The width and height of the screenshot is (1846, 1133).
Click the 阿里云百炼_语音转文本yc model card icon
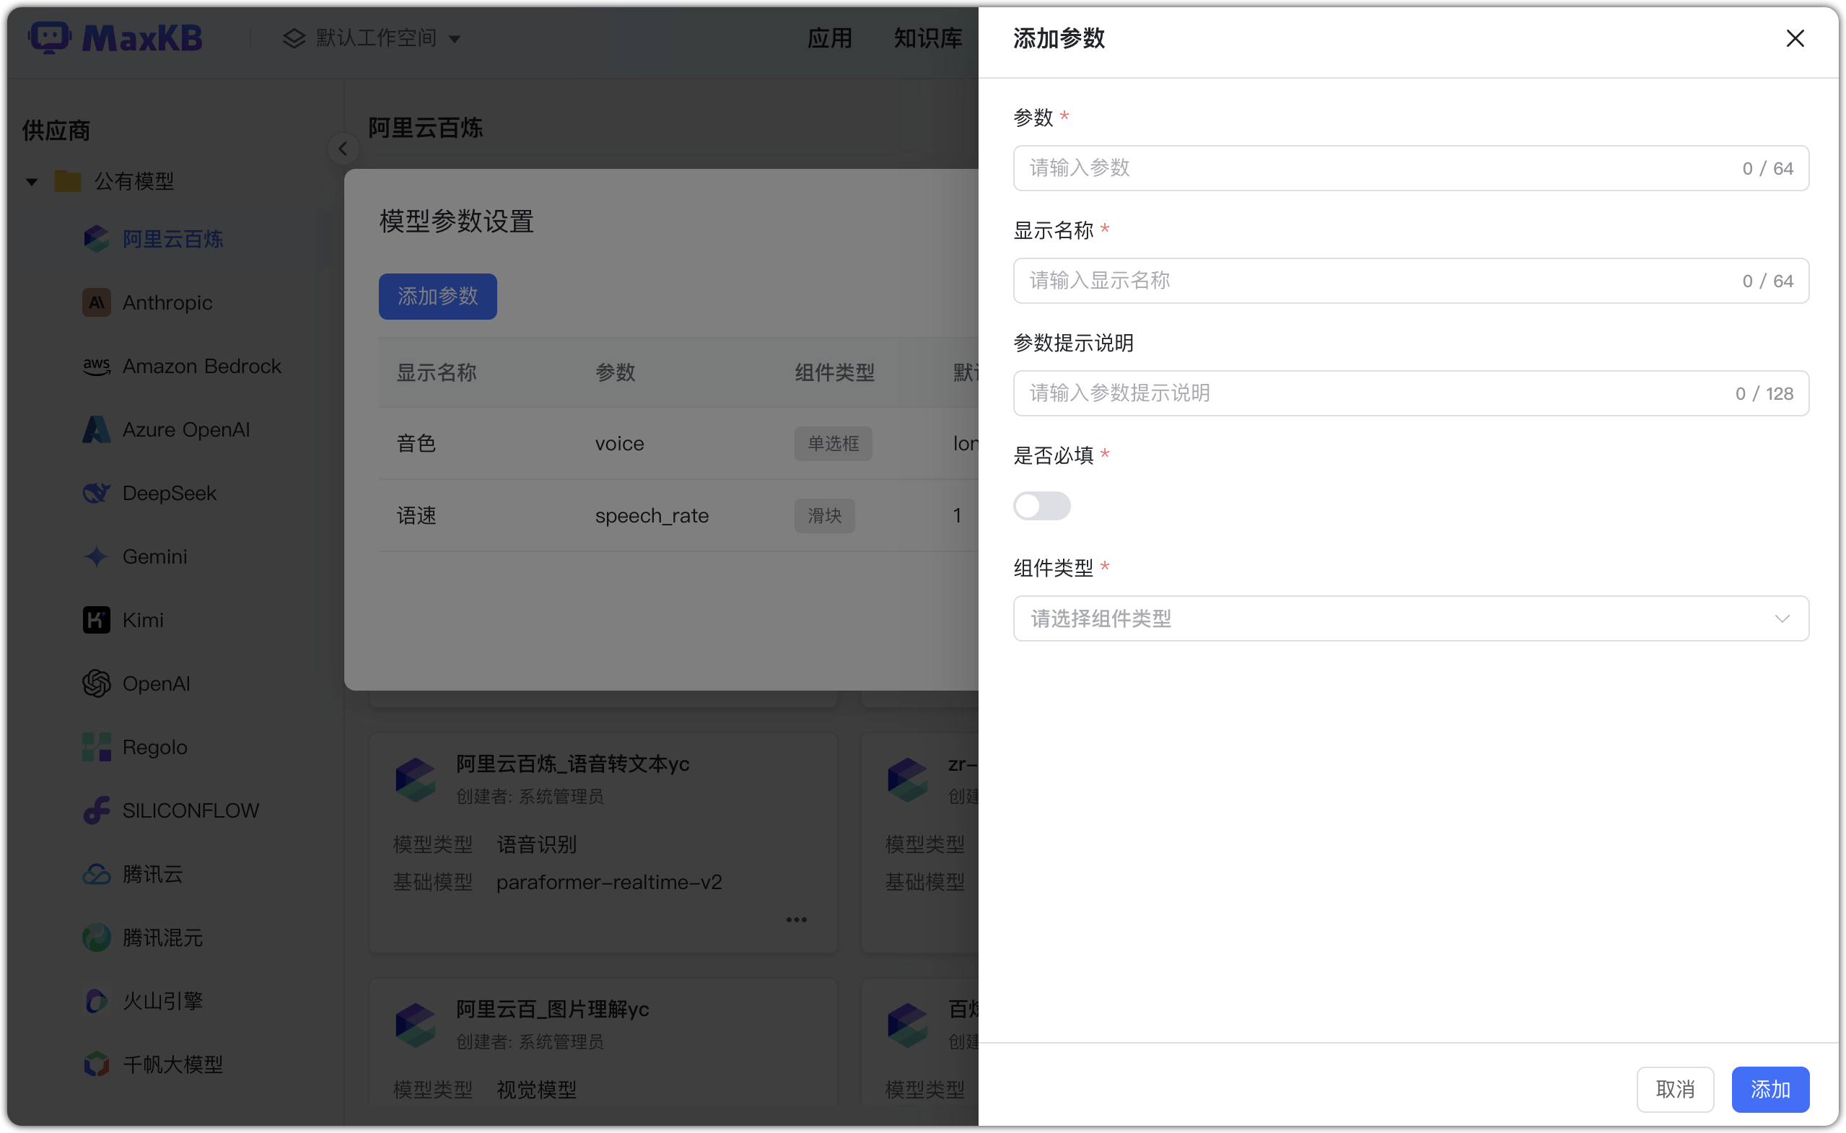[416, 779]
